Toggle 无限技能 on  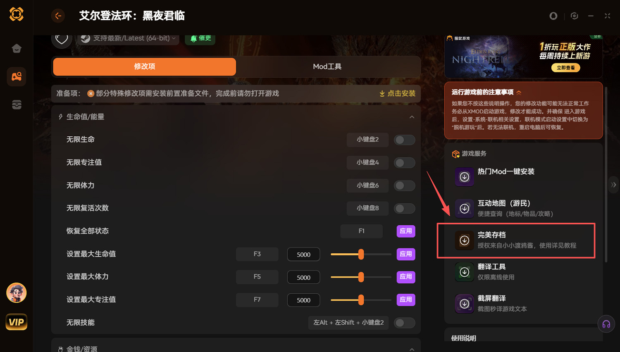[404, 323]
